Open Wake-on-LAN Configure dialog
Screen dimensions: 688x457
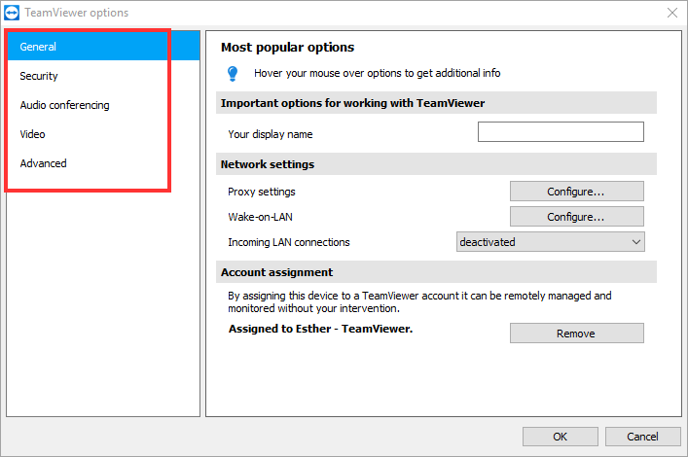[576, 217]
